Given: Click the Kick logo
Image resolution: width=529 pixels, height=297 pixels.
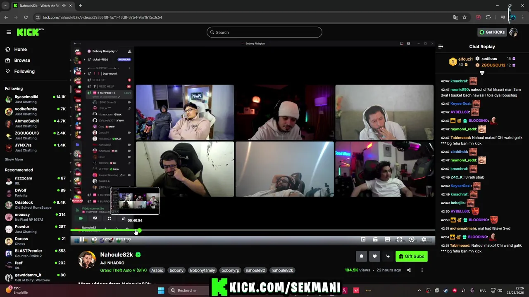Looking at the screenshot, I should point(30,32).
